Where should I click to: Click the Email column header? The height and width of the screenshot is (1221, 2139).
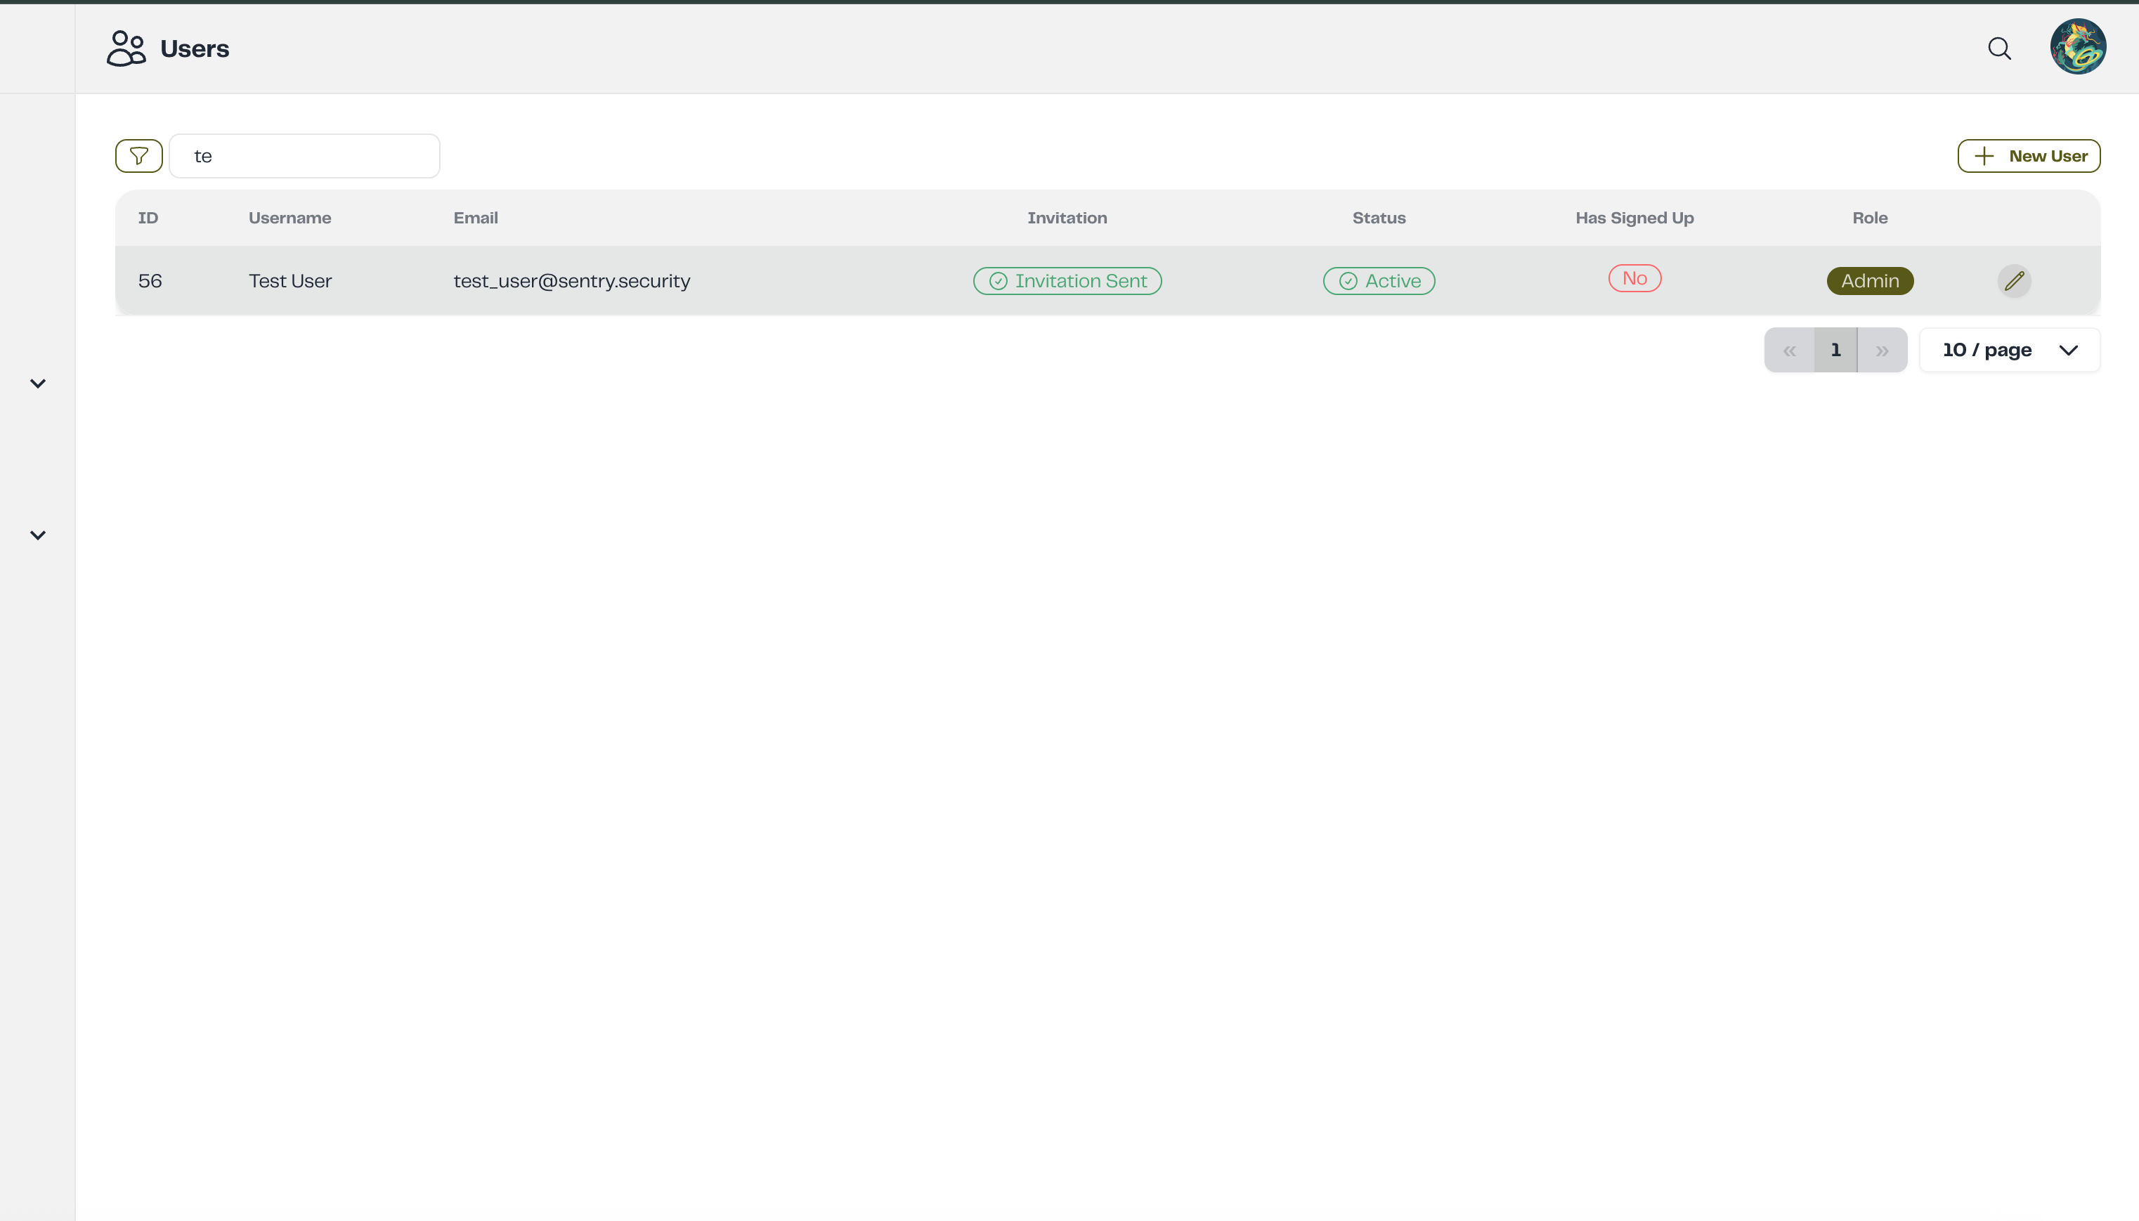click(x=476, y=218)
